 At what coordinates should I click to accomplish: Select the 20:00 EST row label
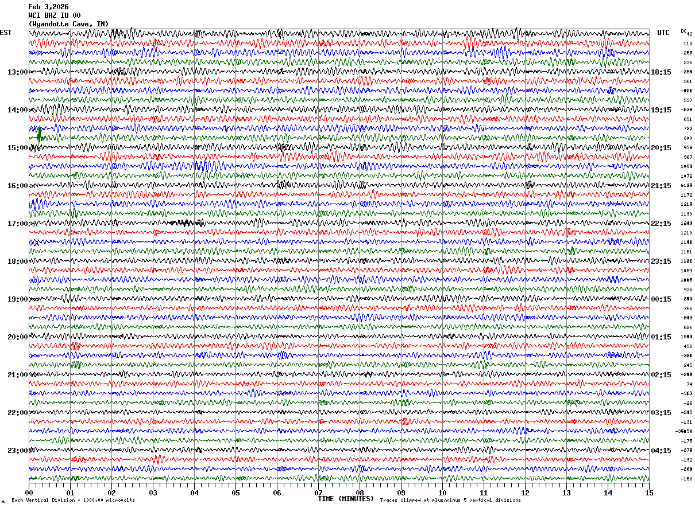click(18, 337)
